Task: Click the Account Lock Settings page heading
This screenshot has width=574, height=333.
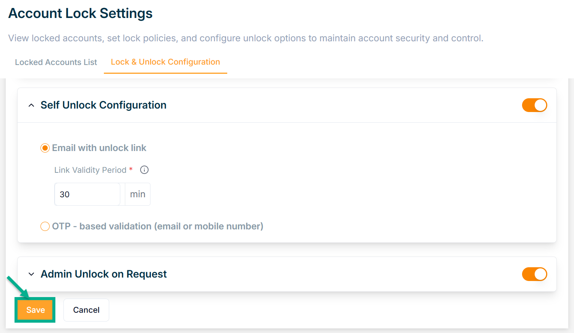Action: pyautogui.click(x=81, y=13)
